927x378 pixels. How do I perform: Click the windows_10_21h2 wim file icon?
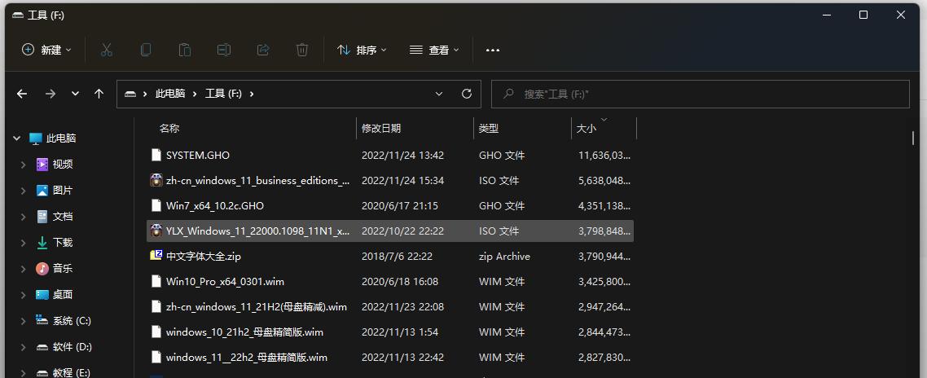coord(156,332)
